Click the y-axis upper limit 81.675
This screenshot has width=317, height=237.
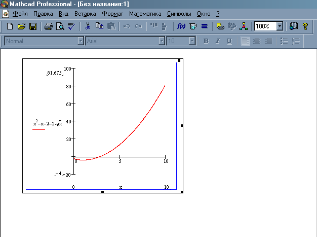click(55, 73)
